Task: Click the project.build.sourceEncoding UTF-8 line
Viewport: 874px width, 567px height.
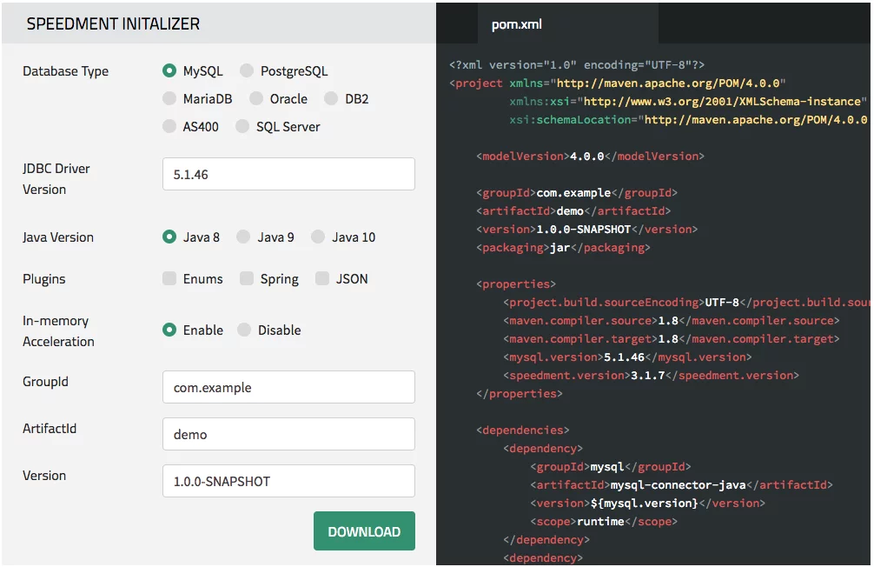Action: click(x=686, y=303)
